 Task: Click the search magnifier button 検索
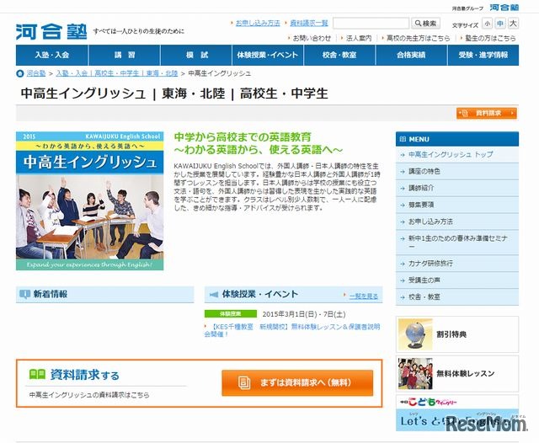click(x=425, y=24)
